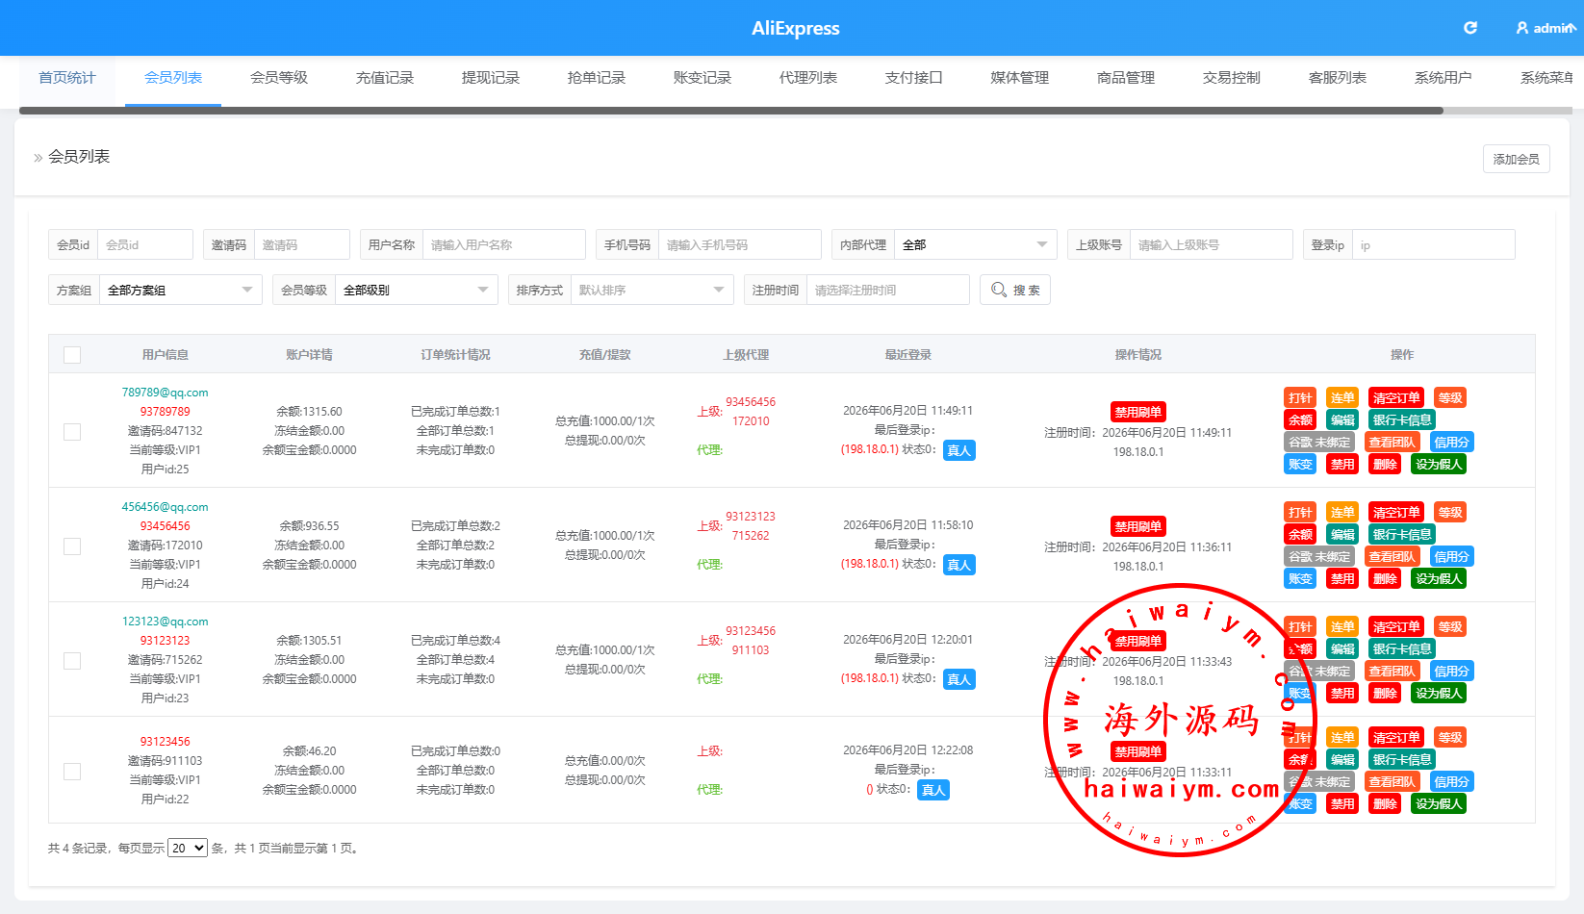Click the 手机号码 input field

point(740,244)
